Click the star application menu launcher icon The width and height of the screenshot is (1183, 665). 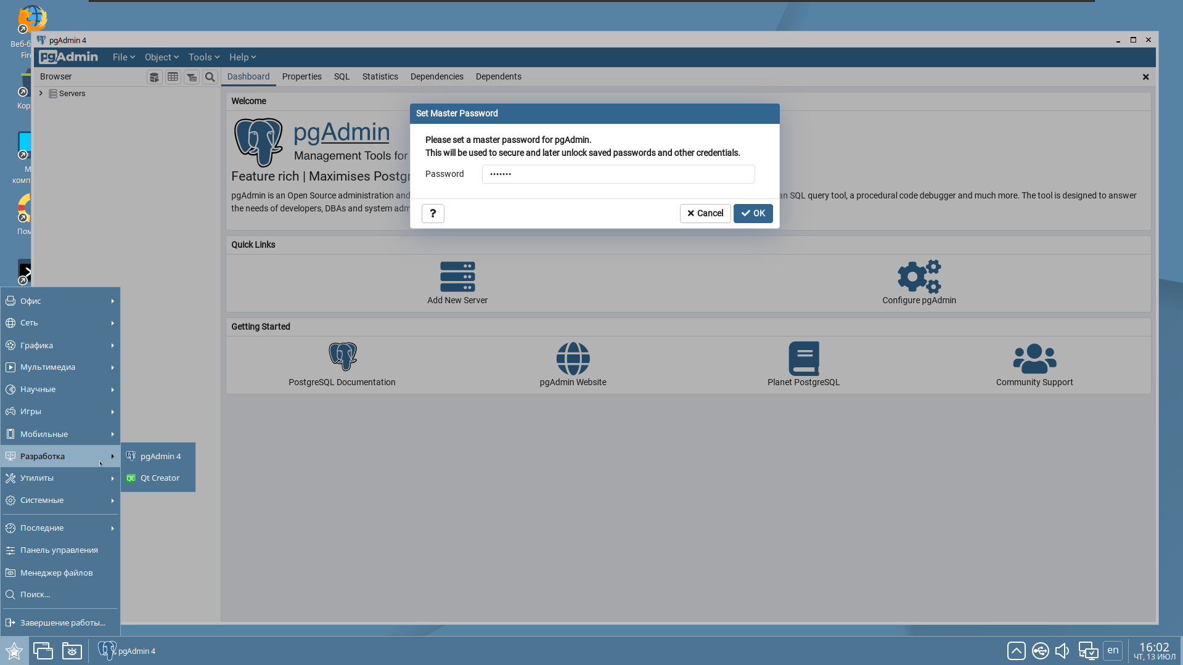pyautogui.click(x=14, y=651)
